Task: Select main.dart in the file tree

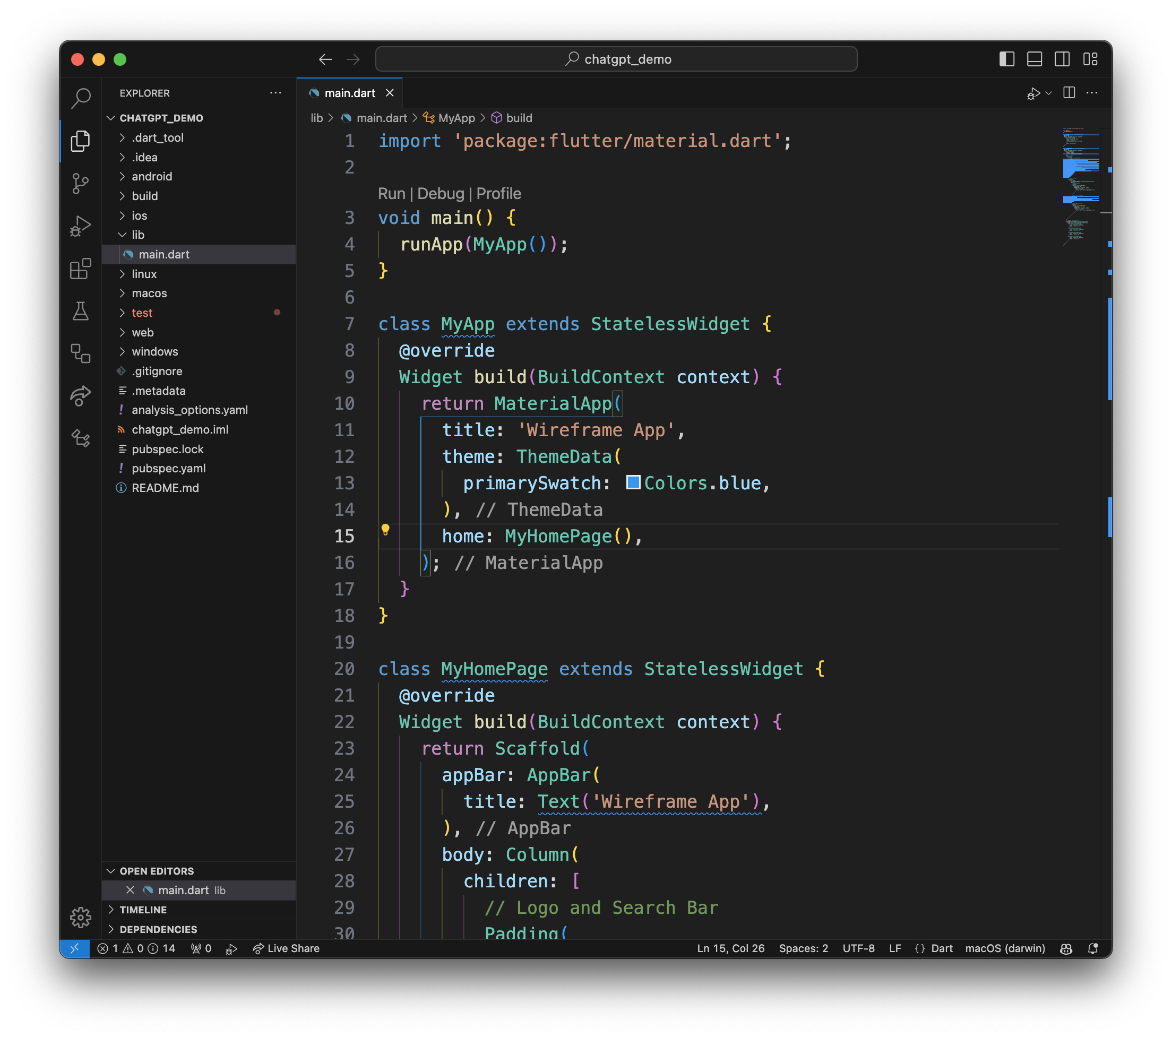Action: tap(199, 255)
